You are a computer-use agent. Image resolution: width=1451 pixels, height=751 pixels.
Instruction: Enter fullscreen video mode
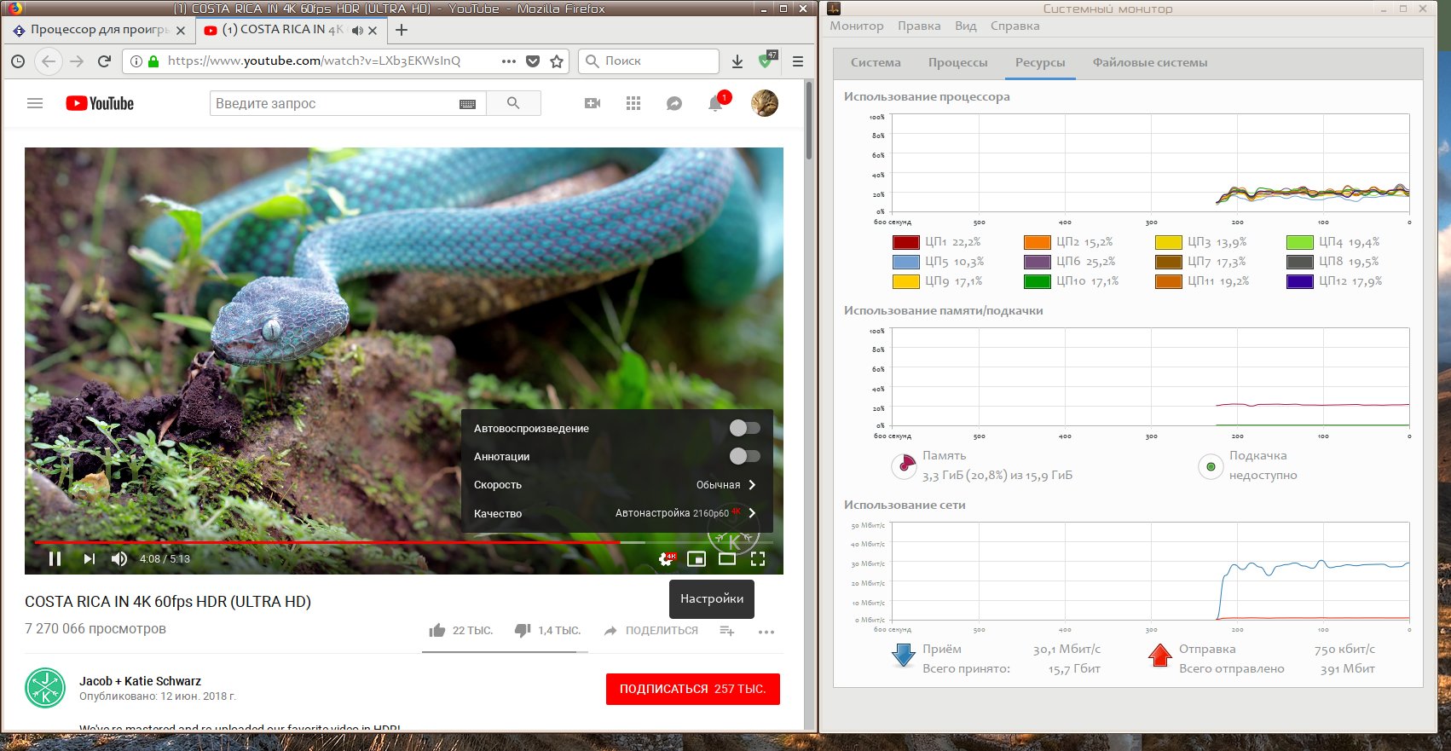click(x=758, y=559)
